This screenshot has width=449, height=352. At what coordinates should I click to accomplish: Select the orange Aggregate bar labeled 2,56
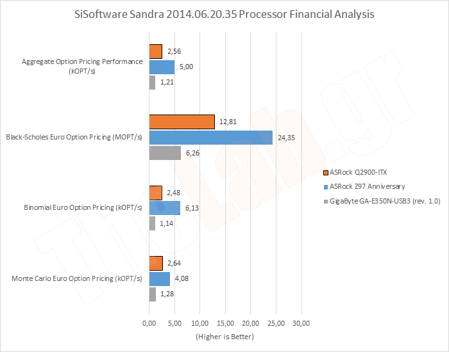[x=155, y=52]
